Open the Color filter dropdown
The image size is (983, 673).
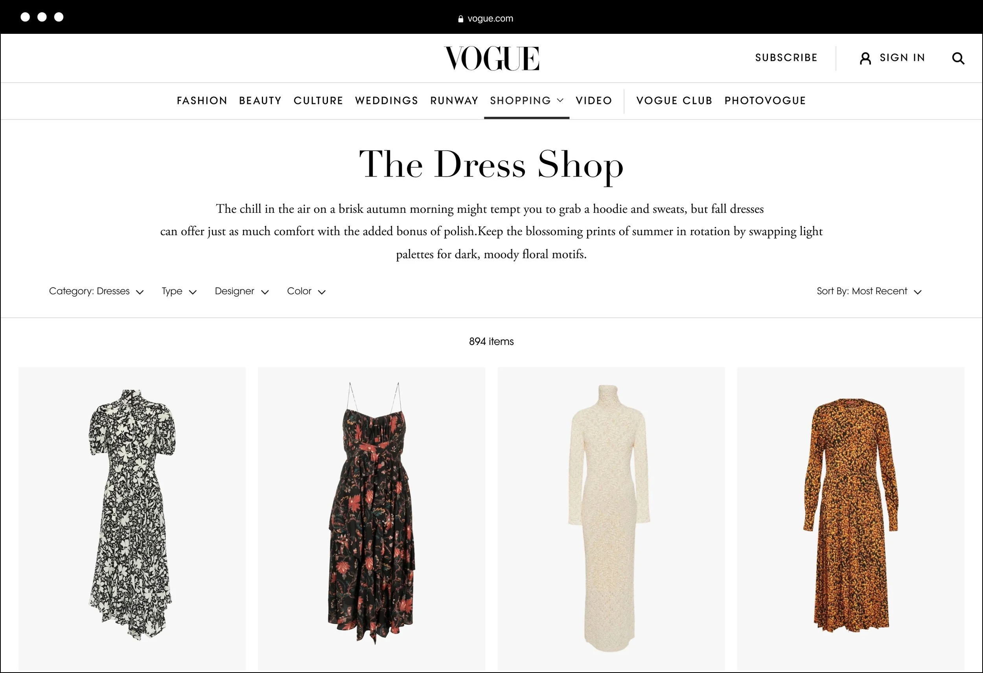(x=306, y=291)
